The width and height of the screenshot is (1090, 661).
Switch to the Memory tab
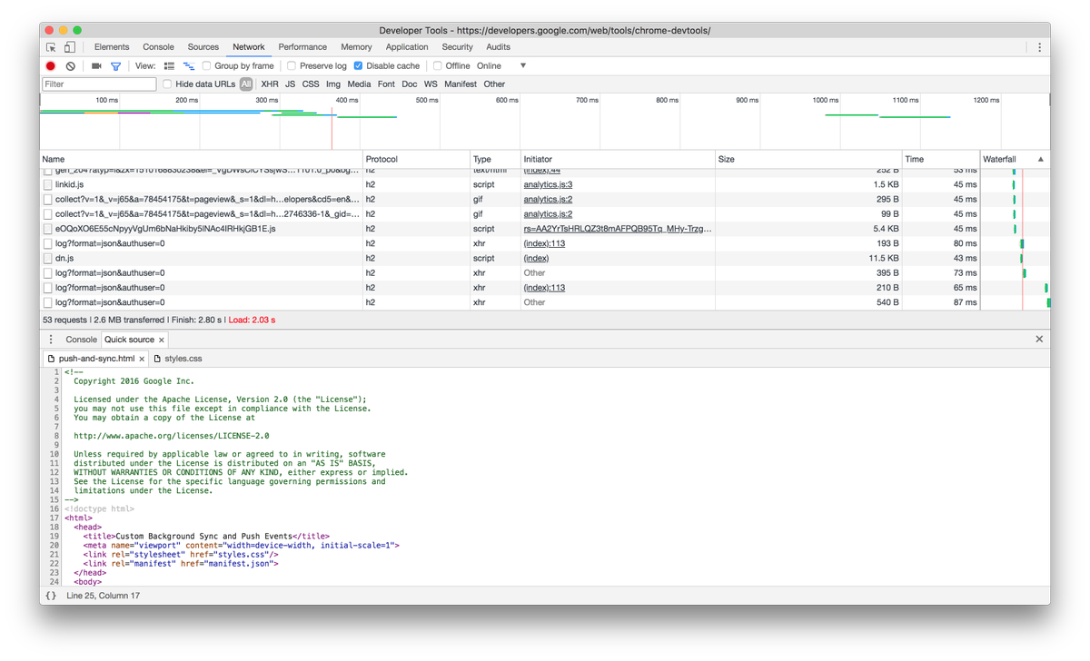(356, 47)
